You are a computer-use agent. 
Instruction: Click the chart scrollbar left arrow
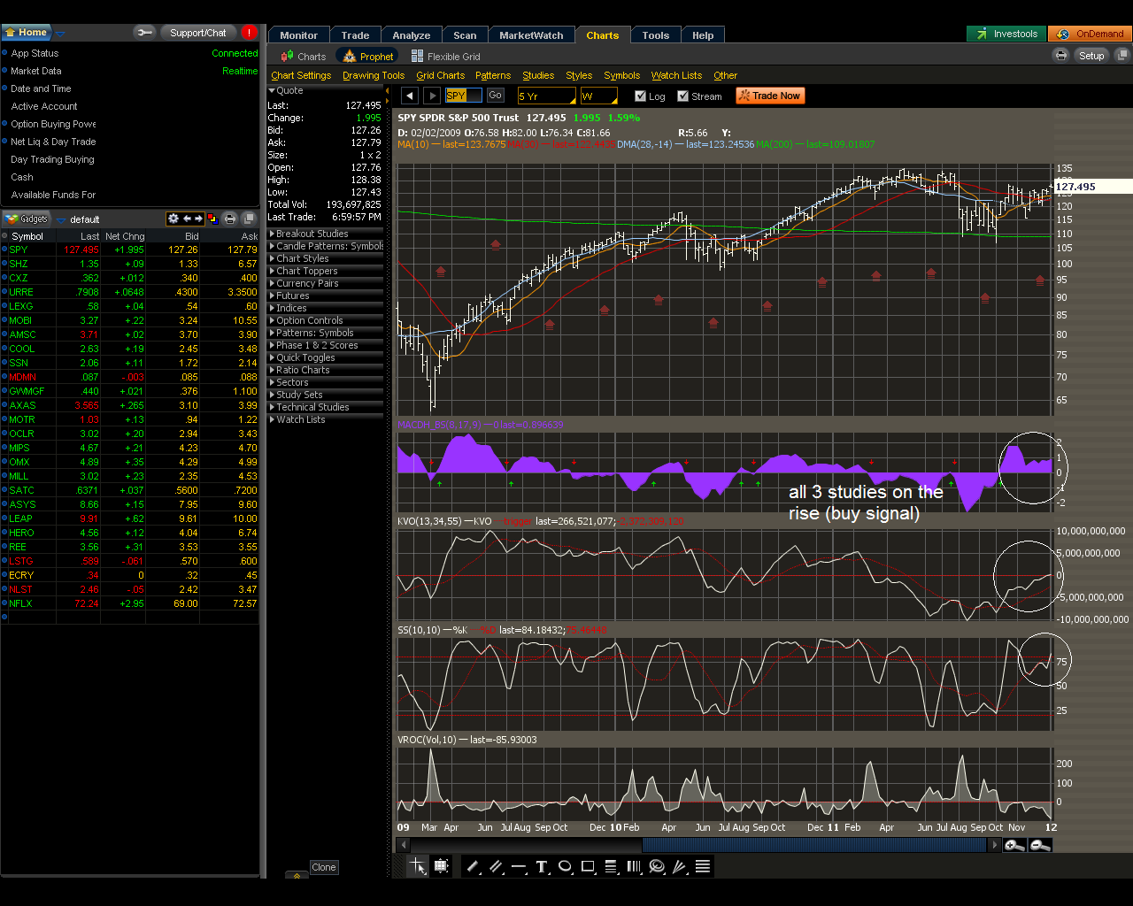[404, 846]
